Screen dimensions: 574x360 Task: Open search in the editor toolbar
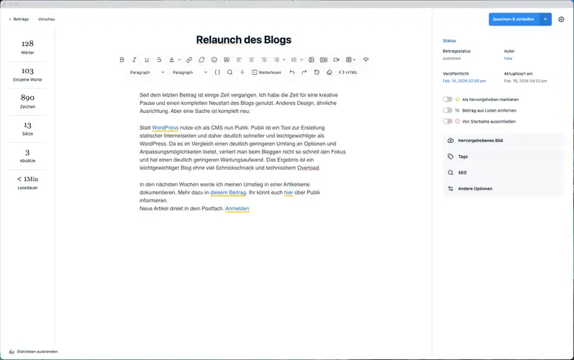(x=229, y=73)
